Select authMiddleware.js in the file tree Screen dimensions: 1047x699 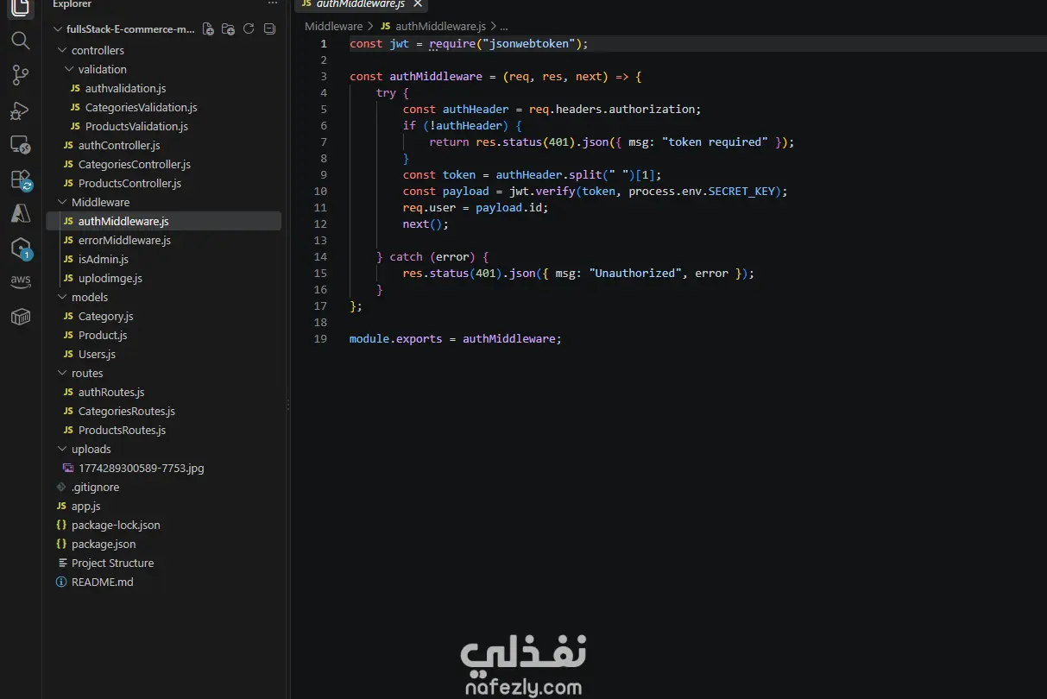coord(163,221)
